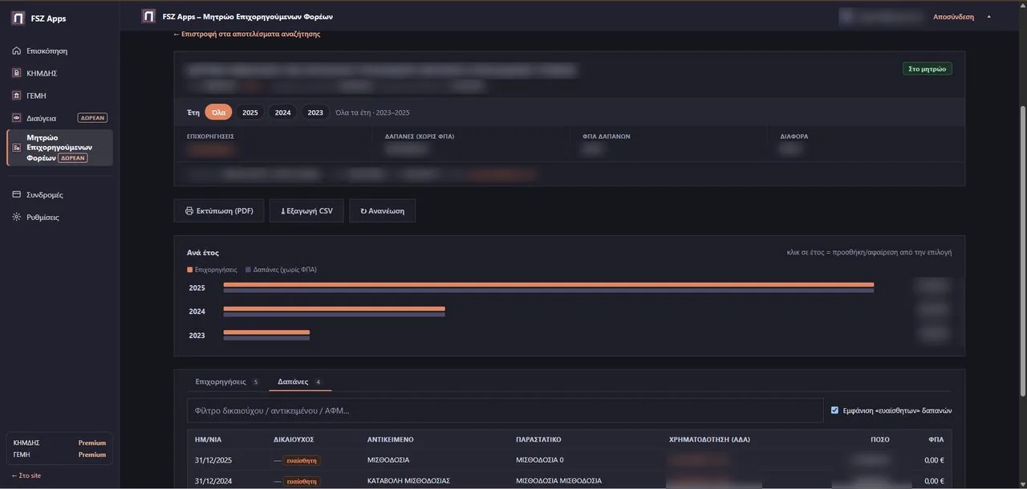Viewport: 1027px width, 489px height.
Task: Click the ΜΙΣΘΟΔΟΣΙΑ 0 παραστατικό cell
Action: [540, 460]
